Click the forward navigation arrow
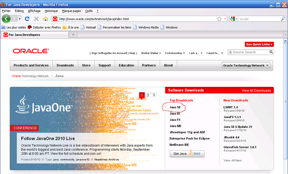Image resolution: width=288 pixels, height=174 pixels. (x=14, y=19)
